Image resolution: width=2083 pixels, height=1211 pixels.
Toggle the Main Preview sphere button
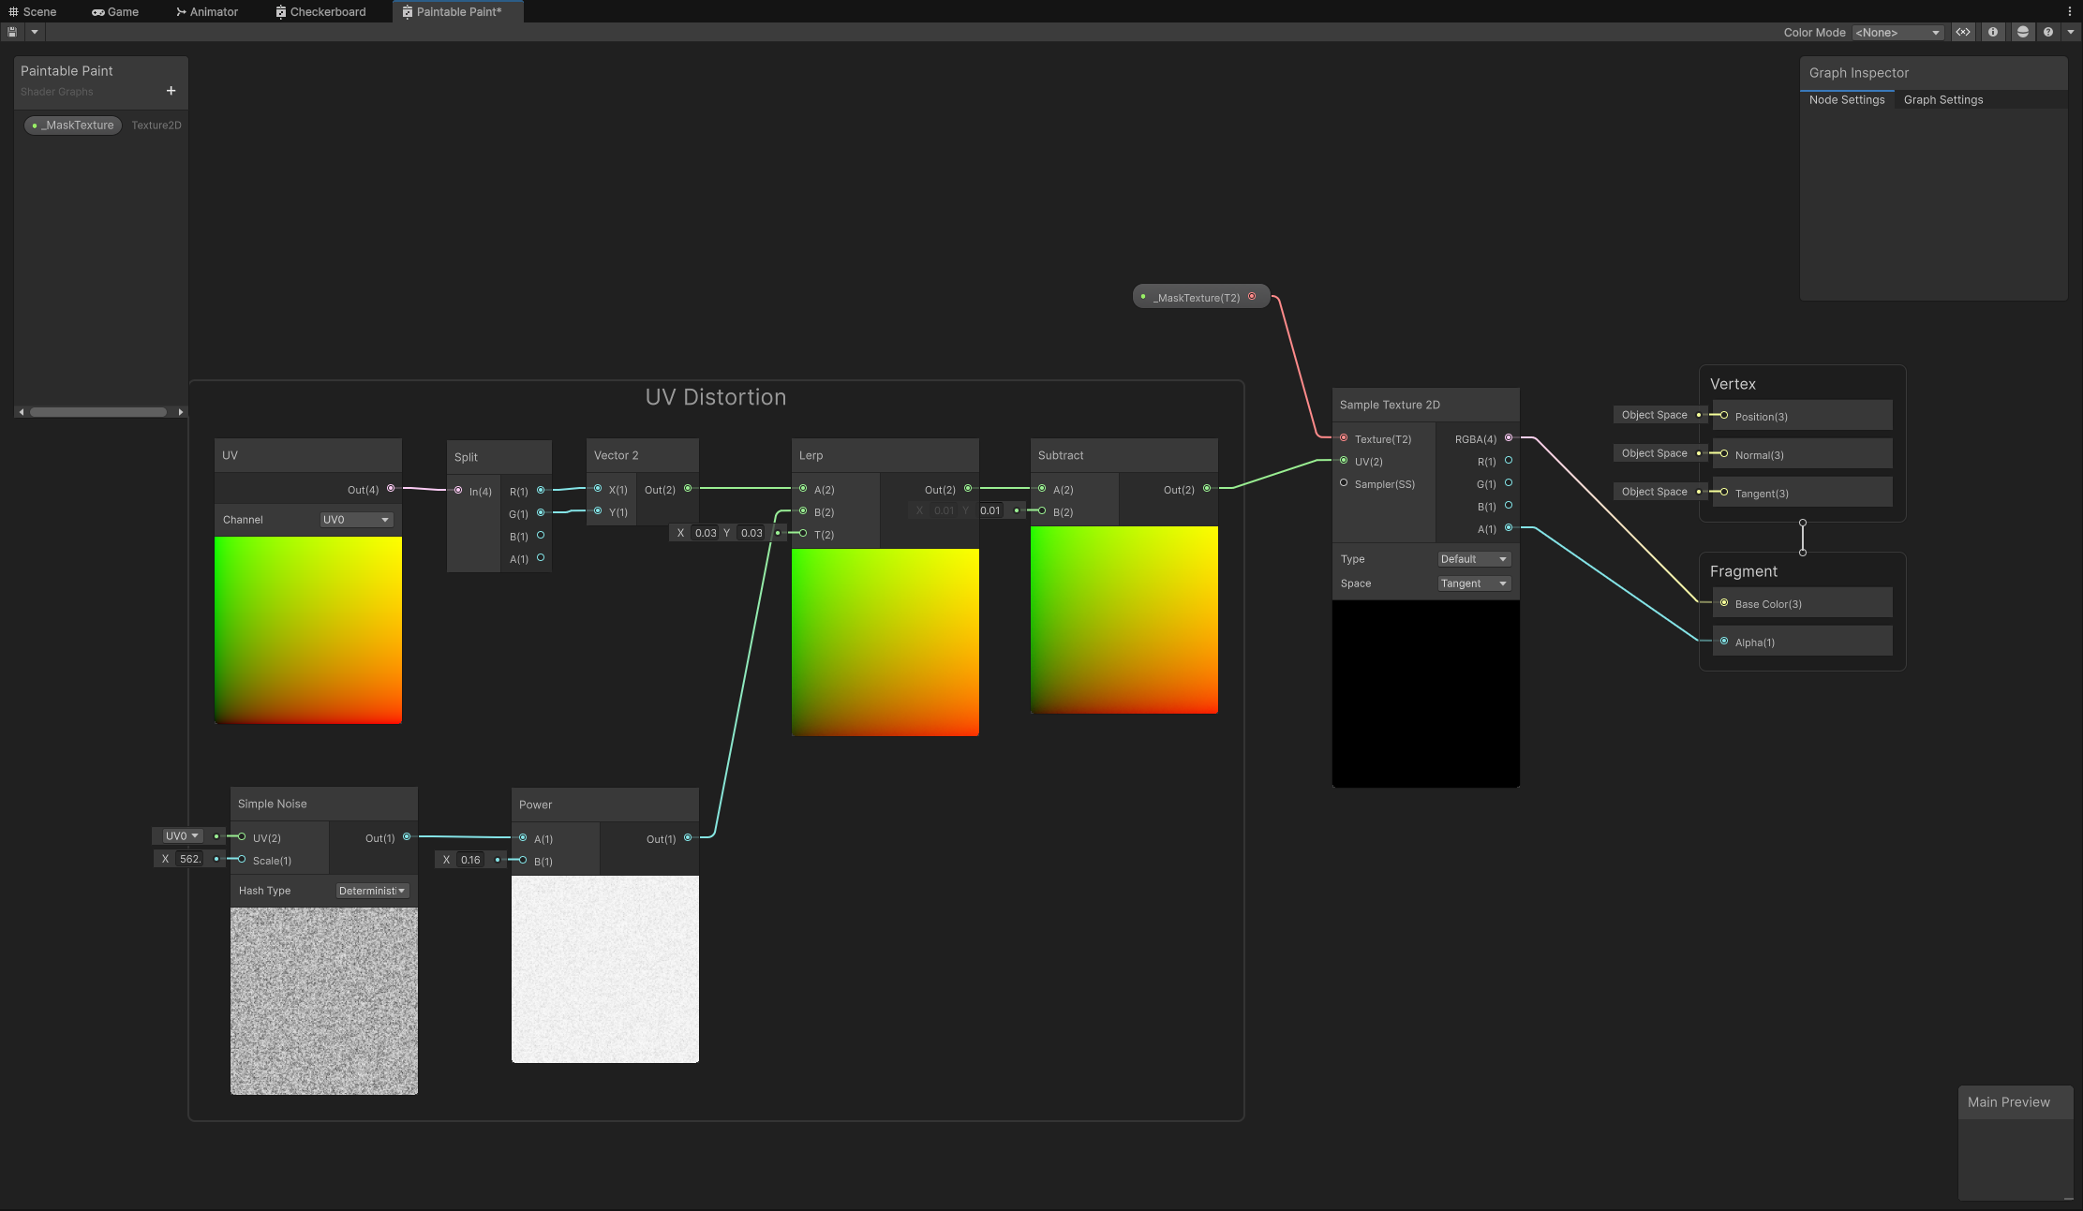pyautogui.click(x=2023, y=32)
